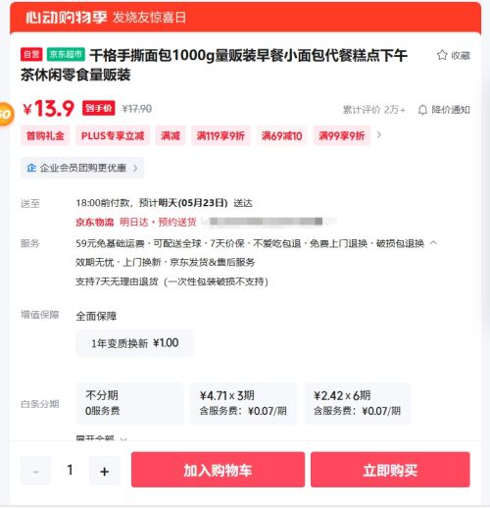Select the 1年变质换新 ¥1.00 warranty option

134,343
